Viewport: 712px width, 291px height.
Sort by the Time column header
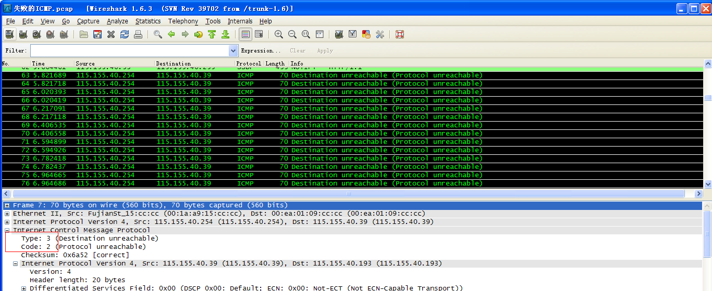(x=52, y=63)
